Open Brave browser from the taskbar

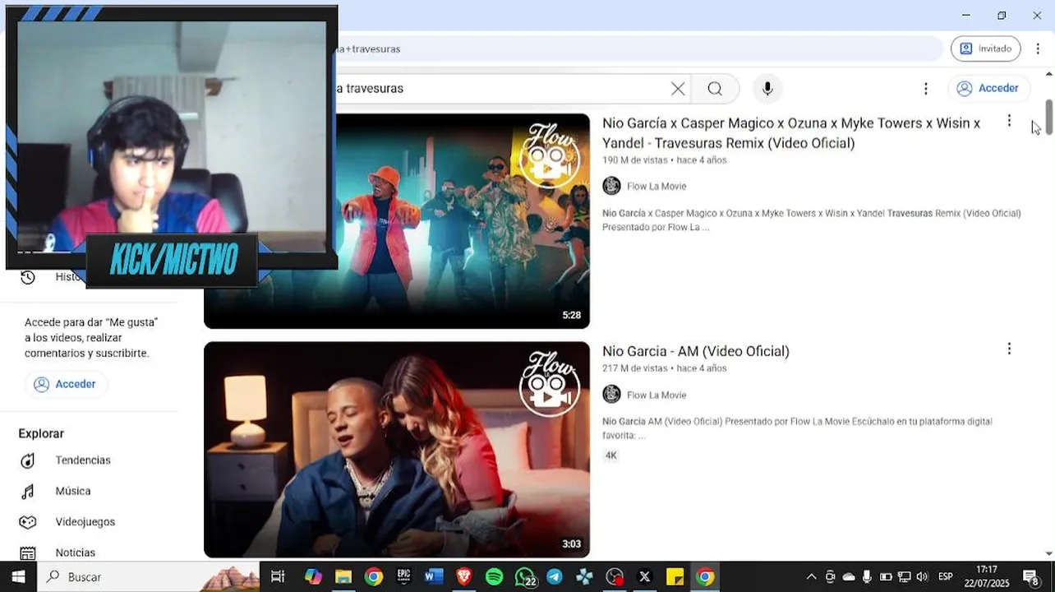tap(464, 576)
